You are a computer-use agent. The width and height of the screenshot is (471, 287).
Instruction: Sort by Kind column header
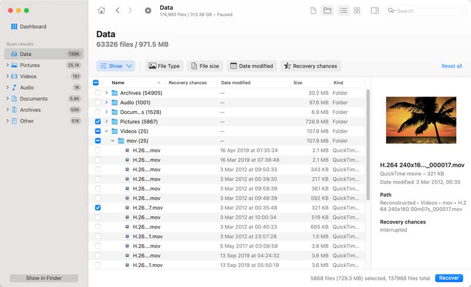coord(338,82)
